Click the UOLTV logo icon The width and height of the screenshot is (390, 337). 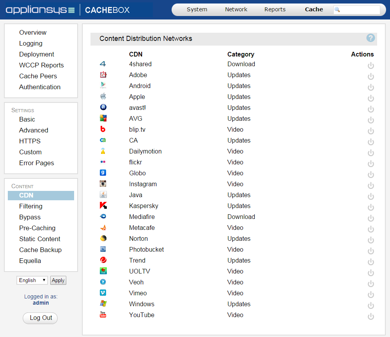click(103, 271)
